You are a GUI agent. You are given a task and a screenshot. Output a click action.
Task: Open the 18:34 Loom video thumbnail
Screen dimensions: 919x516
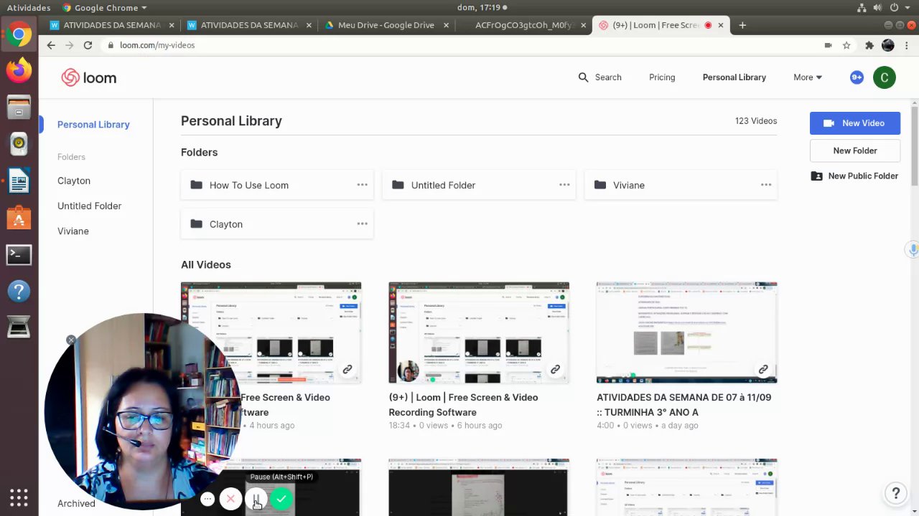pyautogui.click(x=479, y=333)
